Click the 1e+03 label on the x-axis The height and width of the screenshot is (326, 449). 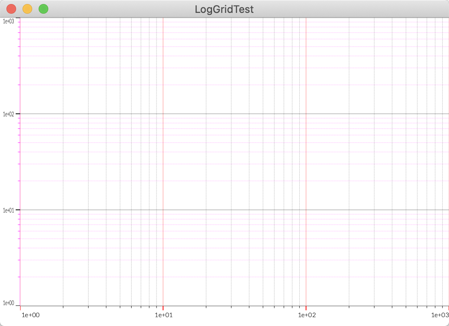pyautogui.click(x=440, y=315)
